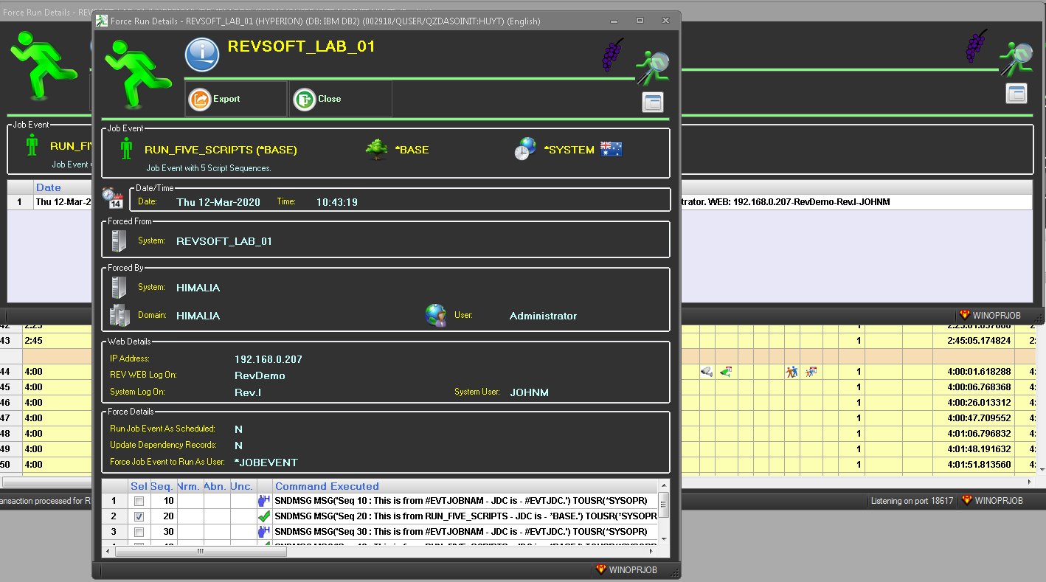Click the user globe icon next to Administrator
This screenshot has width=1046, height=582.
(x=436, y=315)
